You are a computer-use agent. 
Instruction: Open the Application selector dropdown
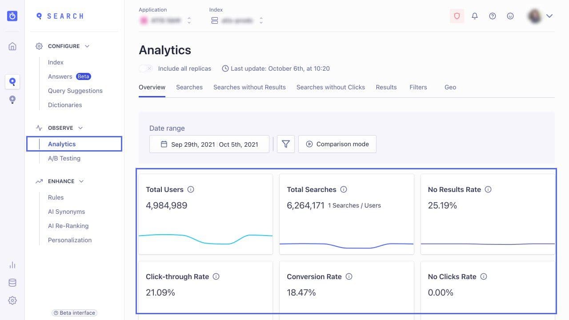click(165, 20)
